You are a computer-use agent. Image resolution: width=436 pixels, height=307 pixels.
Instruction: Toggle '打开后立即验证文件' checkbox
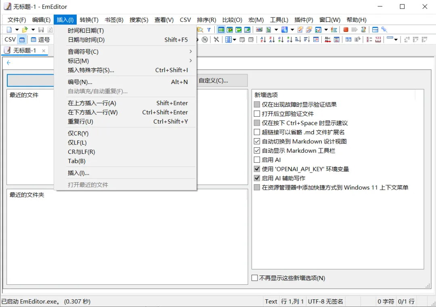(257, 114)
